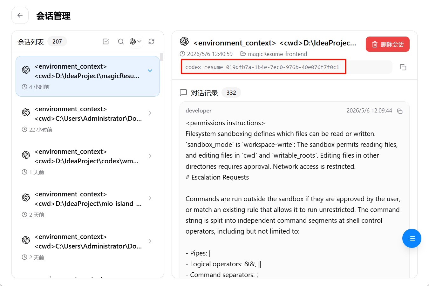
Task: Copy the developer message content
Action: pos(400,111)
